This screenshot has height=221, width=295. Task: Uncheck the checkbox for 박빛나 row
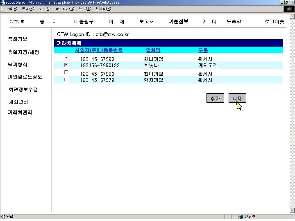pyautogui.click(x=66, y=65)
